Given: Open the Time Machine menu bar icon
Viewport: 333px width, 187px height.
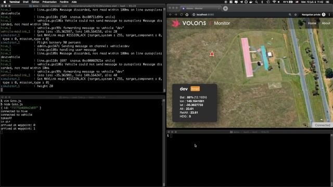Looking at the screenshot, I should [x=268, y=2].
